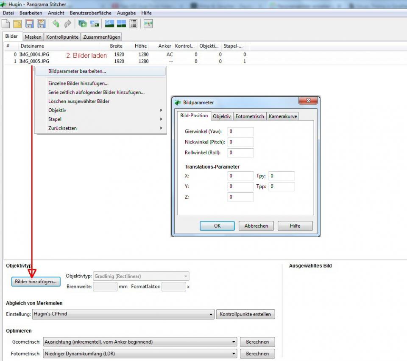Select 'Bildparameter bearbeiten...' in the context menu

click(77, 71)
